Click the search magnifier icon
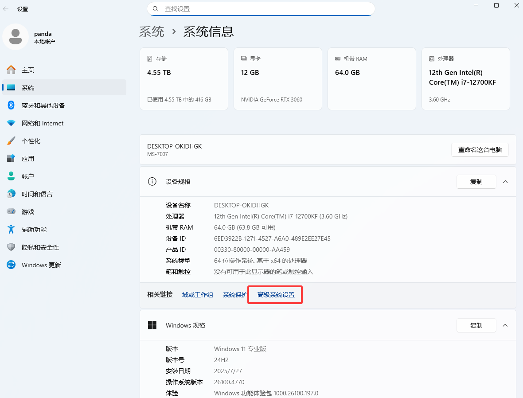This screenshot has width=523, height=398. [156, 9]
